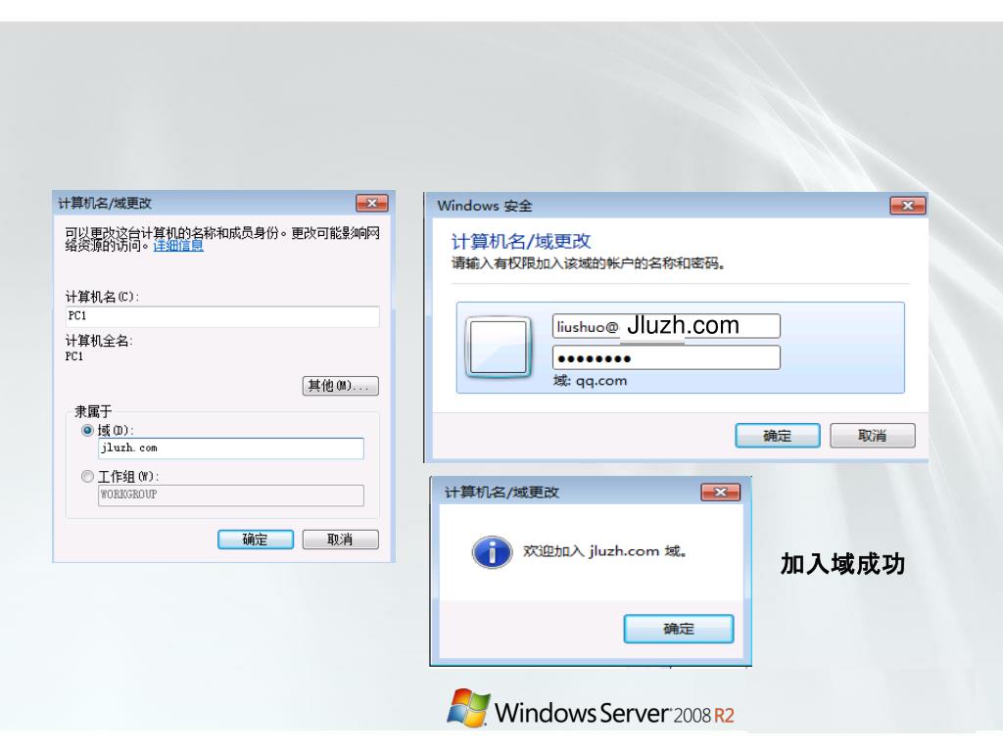Screen dimensions: 1003x752
Task: Close the Windows 安全 dialog
Action: (x=908, y=206)
